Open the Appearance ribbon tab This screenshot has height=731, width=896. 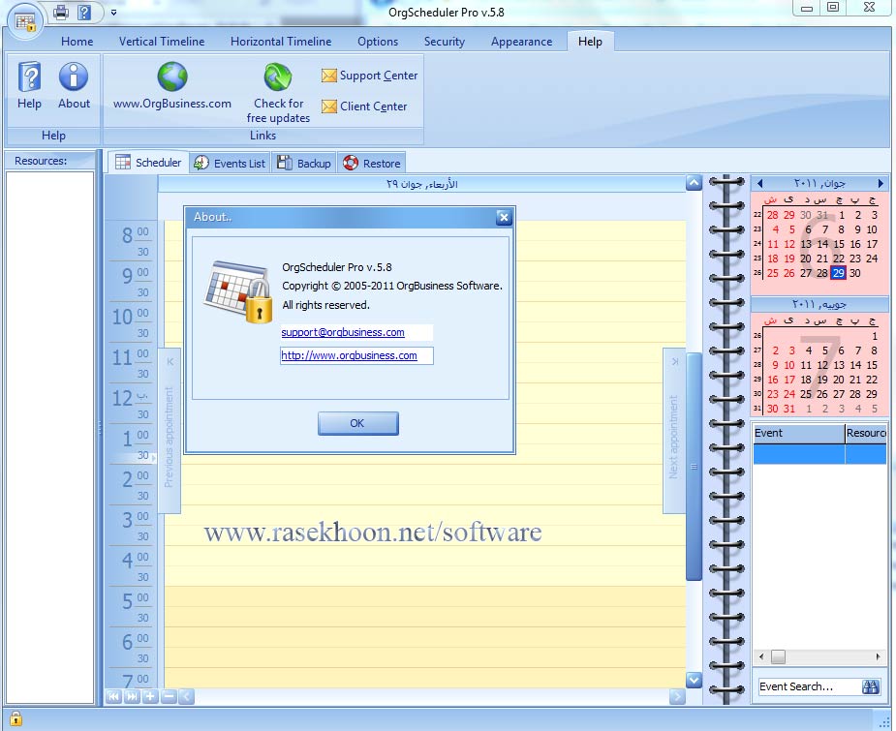click(521, 42)
